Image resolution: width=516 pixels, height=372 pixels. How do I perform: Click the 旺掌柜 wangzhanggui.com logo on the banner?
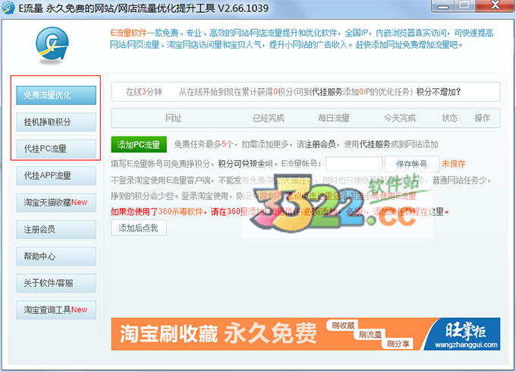coord(465,335)
